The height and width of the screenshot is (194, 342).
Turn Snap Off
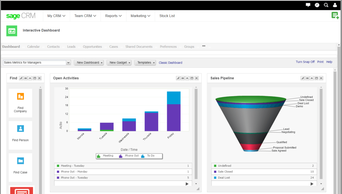point(305,62)
